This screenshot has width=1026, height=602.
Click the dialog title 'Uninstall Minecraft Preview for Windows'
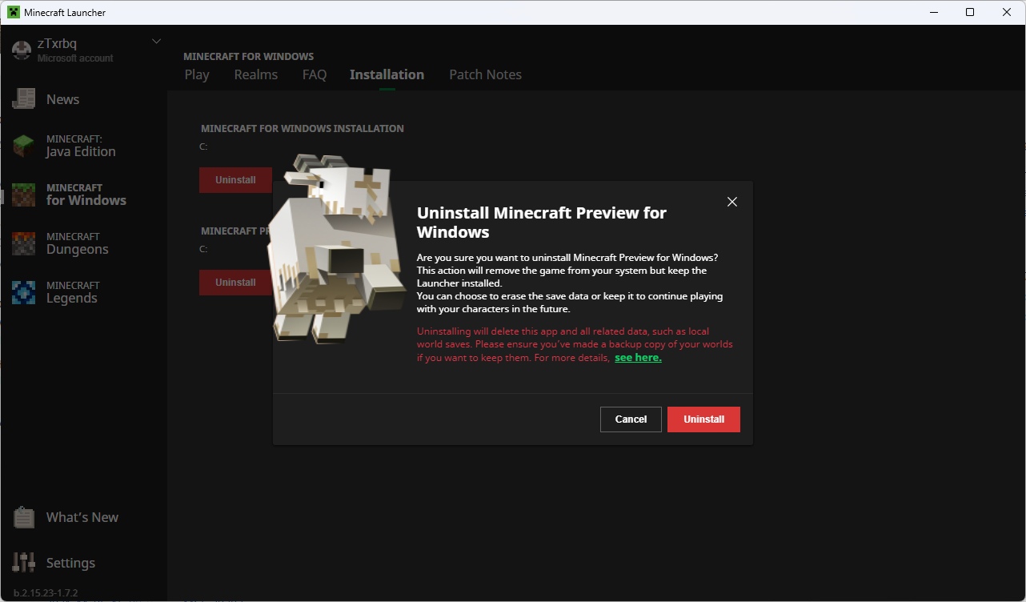[x=542, y=223]
